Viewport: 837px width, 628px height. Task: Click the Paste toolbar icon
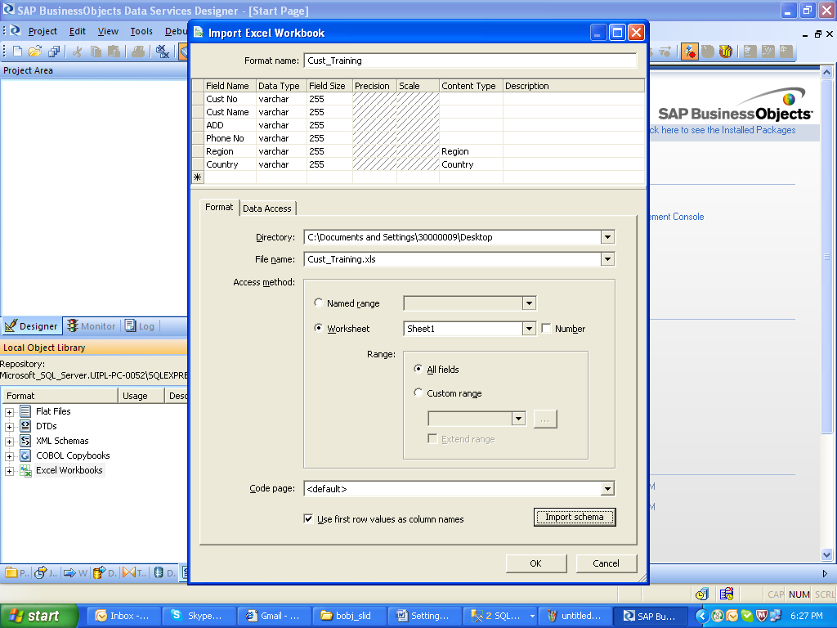point(114,52)
